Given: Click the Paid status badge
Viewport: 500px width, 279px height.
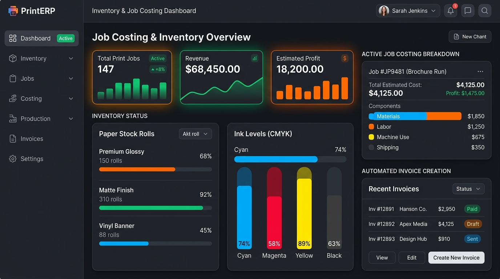Looking at the screenshot, I should click(472, 209).
